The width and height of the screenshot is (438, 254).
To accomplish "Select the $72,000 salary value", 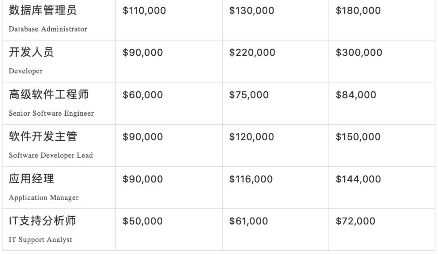I will 355,221.
